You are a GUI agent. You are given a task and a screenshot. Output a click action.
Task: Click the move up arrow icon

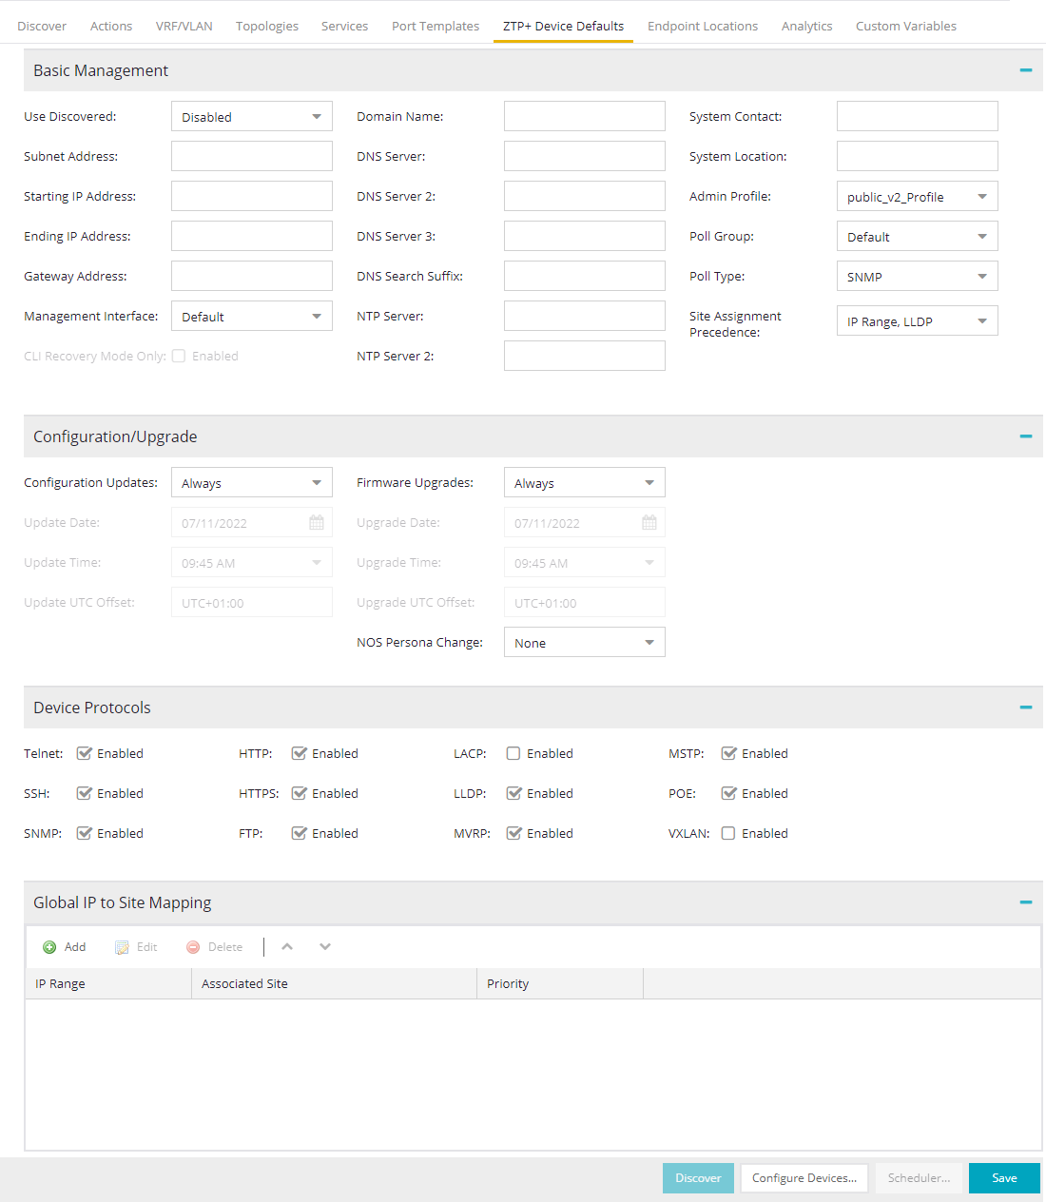click(x=287, y=947)
